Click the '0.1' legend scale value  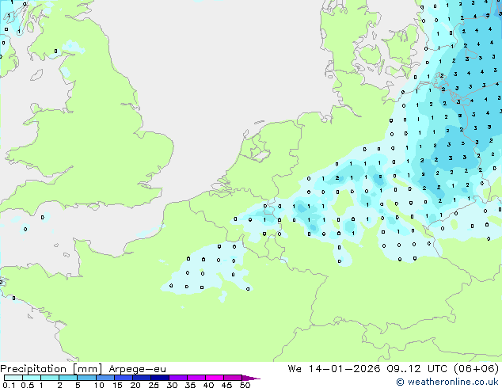coord(9,385)
